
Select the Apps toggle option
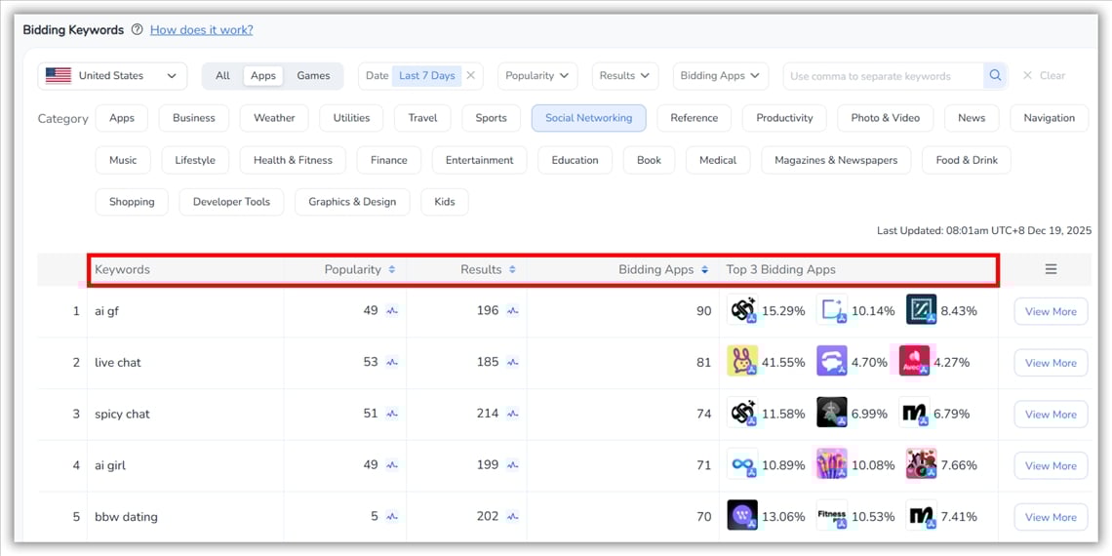pyautogui.click(x=263, y=76)
